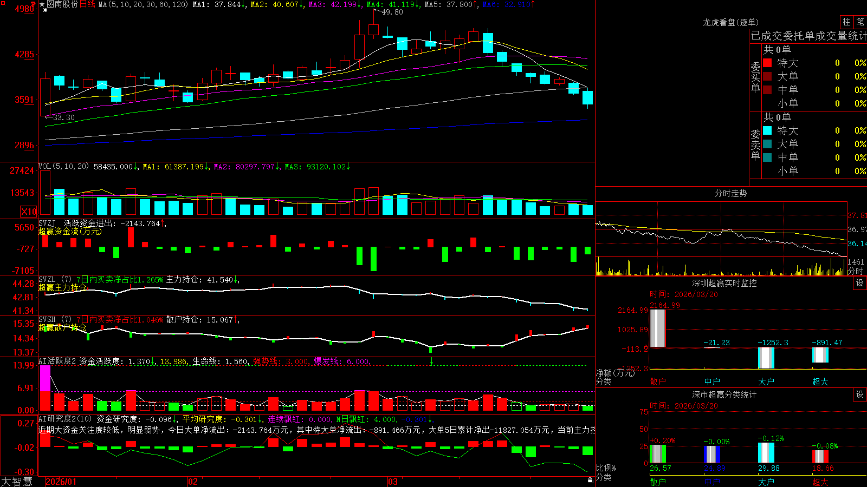Click the stock name 图南股份
Viewport: 867px width, 487px height.
pyautogui.click(x=62, y=4)
